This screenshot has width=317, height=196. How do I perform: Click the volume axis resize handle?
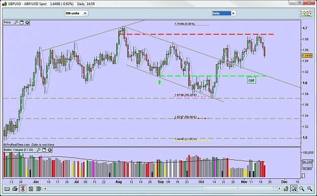pyautogui.click(x=303, y=176)
